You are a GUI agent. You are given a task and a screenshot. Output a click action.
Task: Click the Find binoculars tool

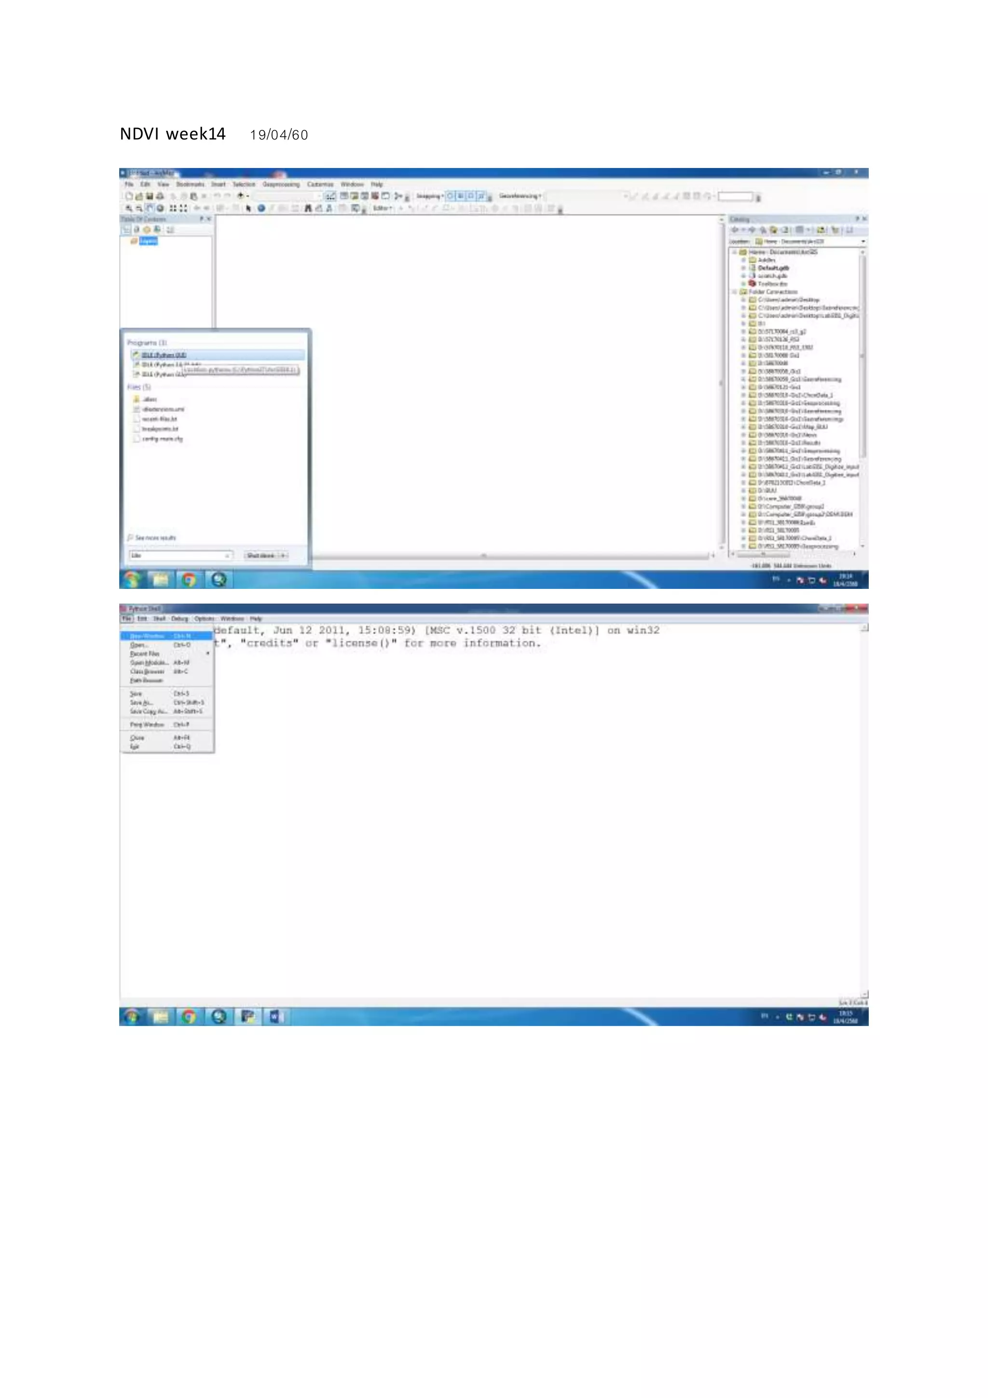(x=308, y=208)
